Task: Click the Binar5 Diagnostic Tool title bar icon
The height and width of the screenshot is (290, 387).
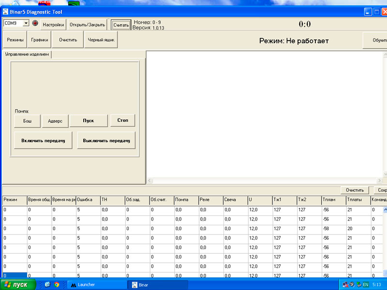Action: [x=5, y=12]
